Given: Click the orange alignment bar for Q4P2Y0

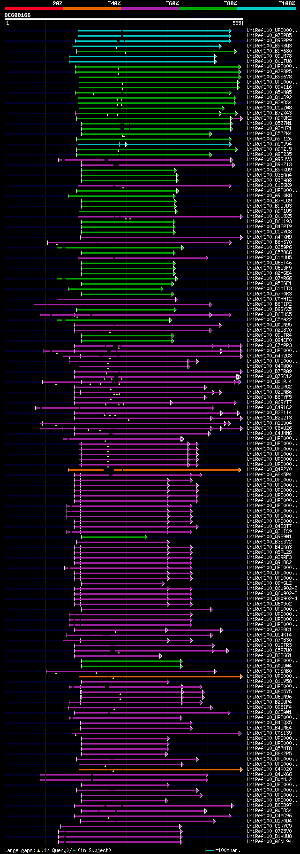Looking at the screenshot, I should tap(155, 470).
